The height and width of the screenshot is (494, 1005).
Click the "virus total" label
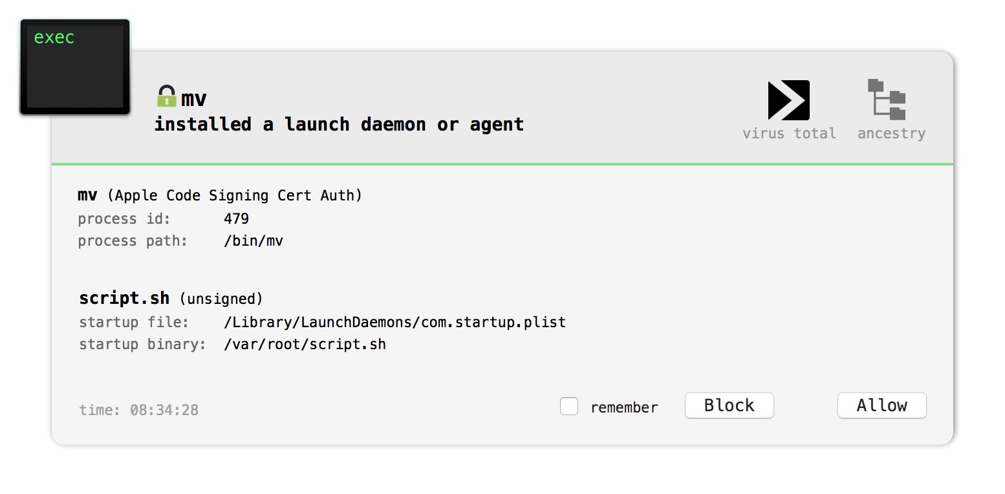click(x=789, y=133)
